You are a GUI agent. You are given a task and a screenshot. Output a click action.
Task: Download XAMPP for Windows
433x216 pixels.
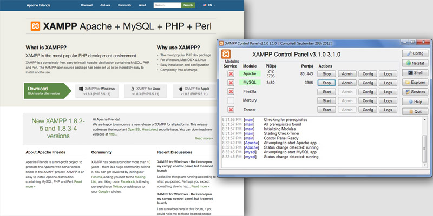(x=97, y=91)
